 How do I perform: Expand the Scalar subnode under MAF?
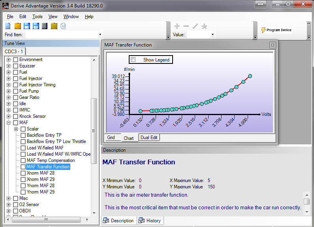pos(16,129)
